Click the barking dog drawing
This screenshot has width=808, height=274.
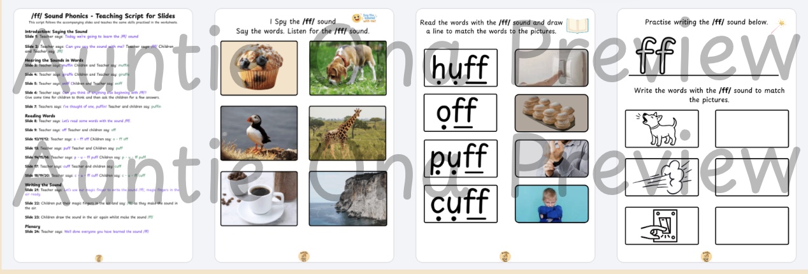[661, 129]
